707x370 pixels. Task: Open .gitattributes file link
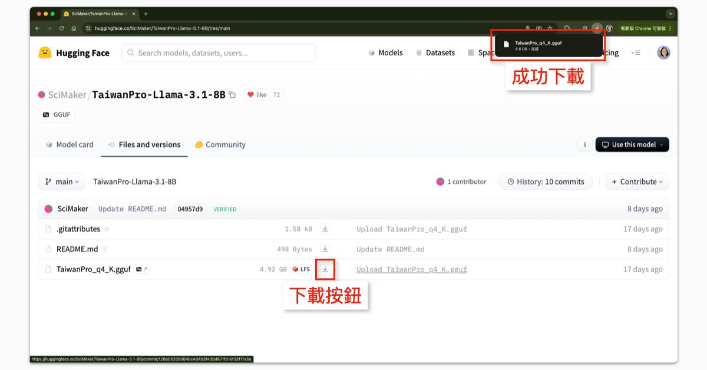(x=78, y=229)
